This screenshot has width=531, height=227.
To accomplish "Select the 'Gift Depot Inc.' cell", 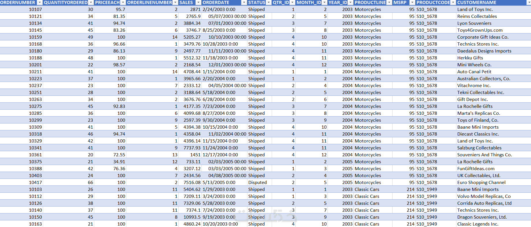I will (493, 100).
